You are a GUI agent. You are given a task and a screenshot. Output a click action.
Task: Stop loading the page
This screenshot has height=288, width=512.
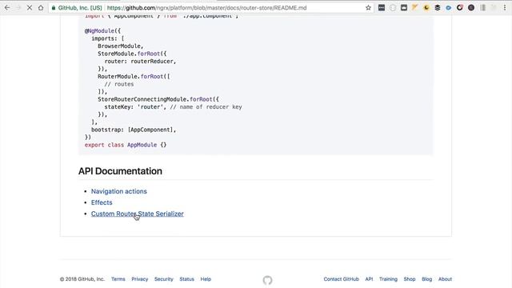click(29, 7)
